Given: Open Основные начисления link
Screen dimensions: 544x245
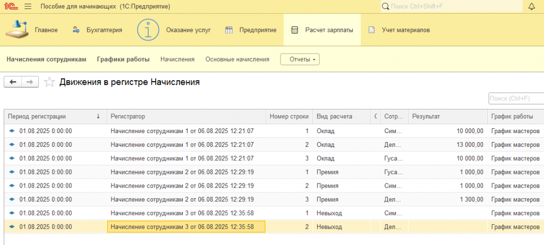Looking at the screenshot, I should click(237, 59).
